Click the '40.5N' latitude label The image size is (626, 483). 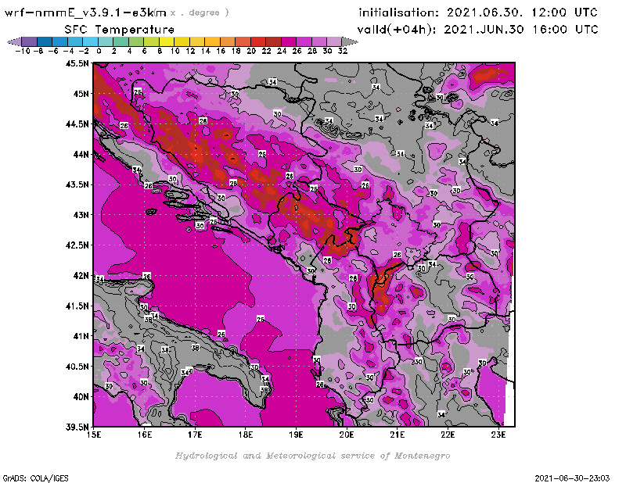[x=77, y=367]
